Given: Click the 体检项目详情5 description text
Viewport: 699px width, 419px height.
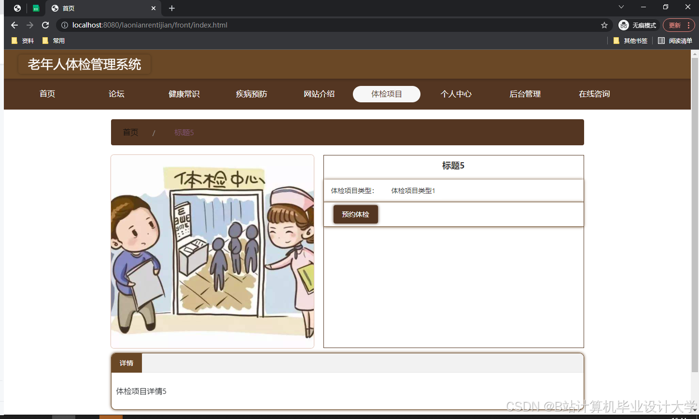Looking at the screenshot, I should [141, 391].
